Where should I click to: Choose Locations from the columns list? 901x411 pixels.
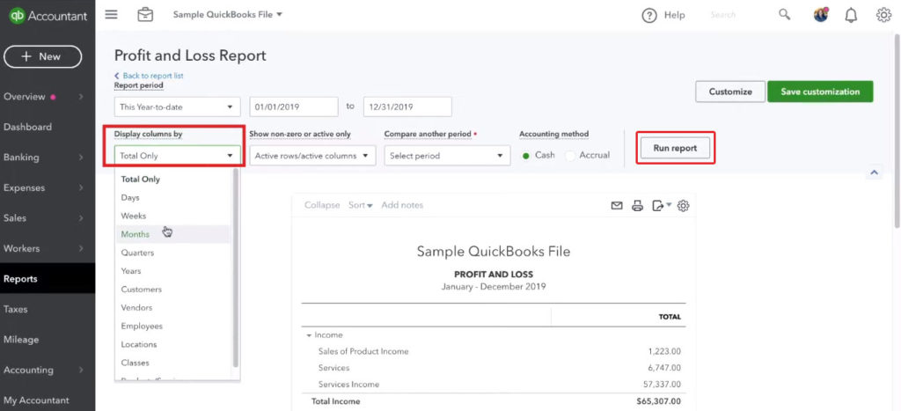(172, 345)
